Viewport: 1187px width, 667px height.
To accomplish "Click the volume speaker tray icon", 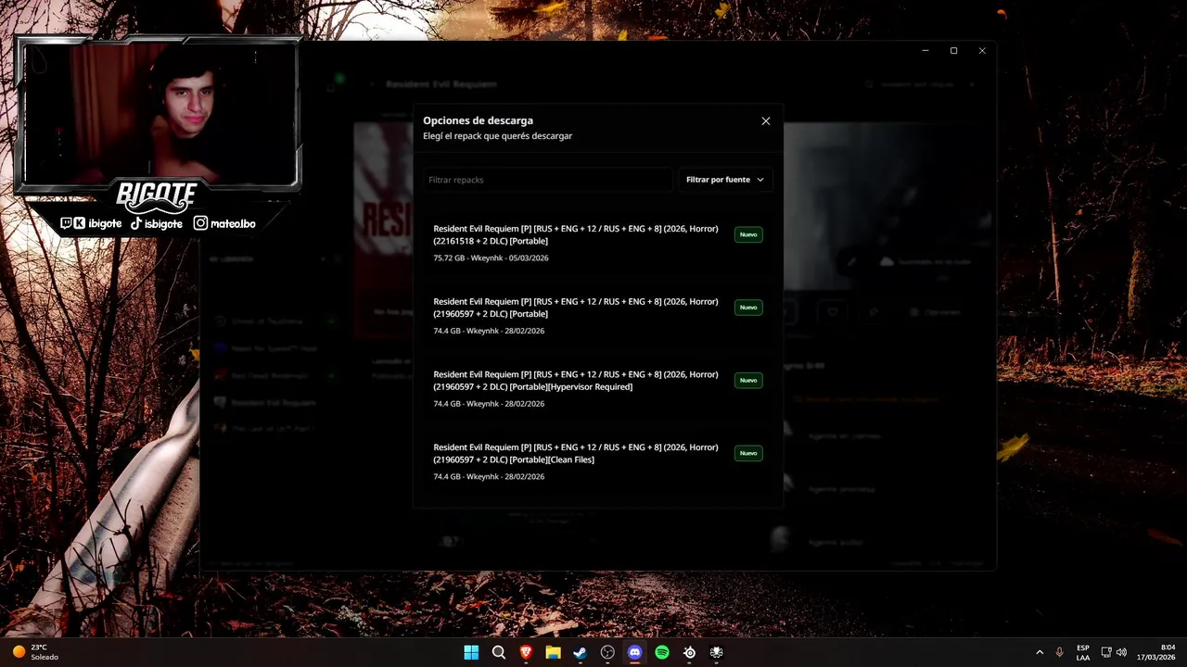I will tap(1121, 652).
